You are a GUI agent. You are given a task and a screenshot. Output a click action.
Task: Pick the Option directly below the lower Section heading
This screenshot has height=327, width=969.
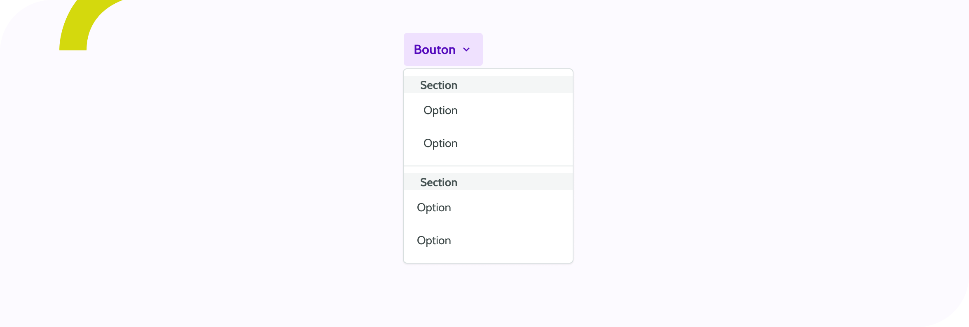(x=434, y=208)
